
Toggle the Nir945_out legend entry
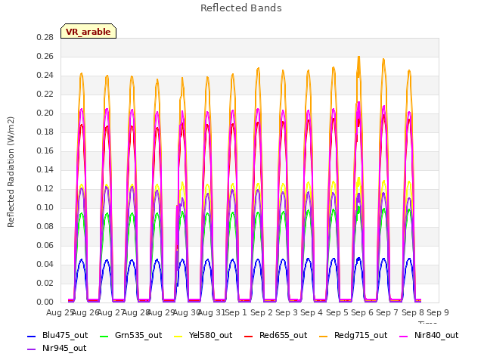click(57, 349)
